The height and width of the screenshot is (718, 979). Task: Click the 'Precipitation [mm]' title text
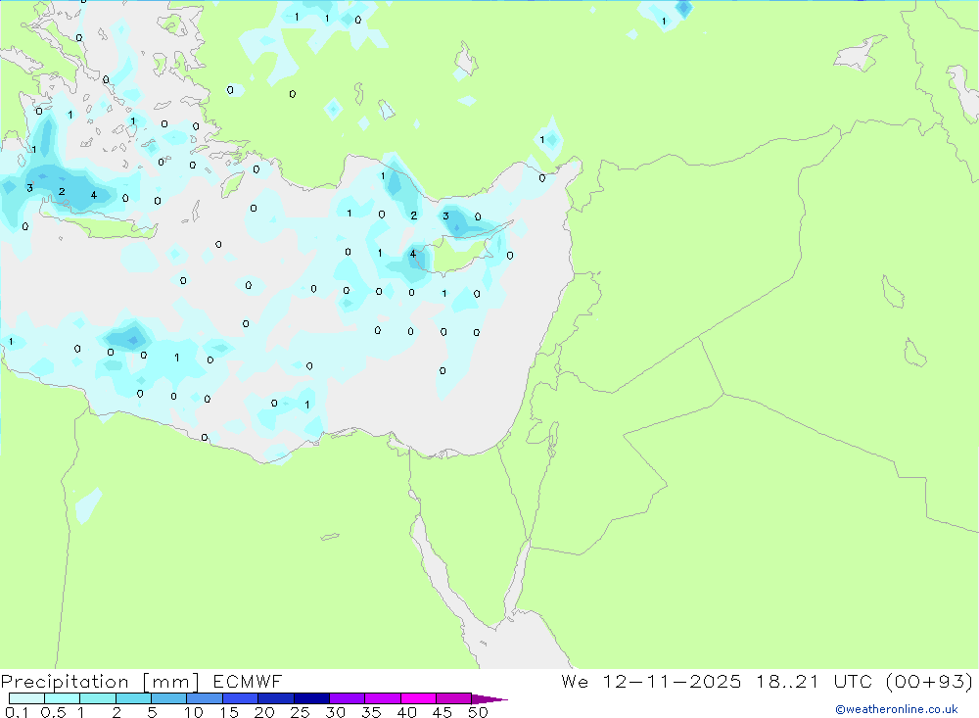click(101, 682)
